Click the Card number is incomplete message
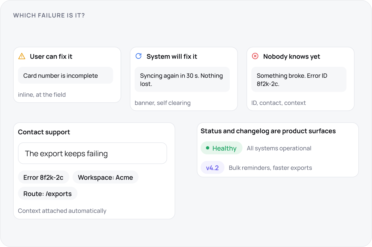Screen dimensions: 372x247 pyautogui.click(x=66, y=75)
